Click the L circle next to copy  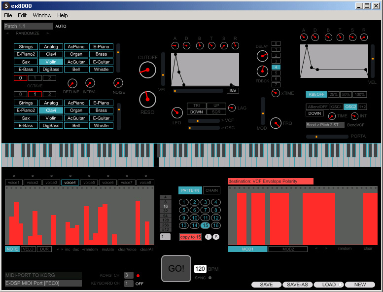(208, 237)
